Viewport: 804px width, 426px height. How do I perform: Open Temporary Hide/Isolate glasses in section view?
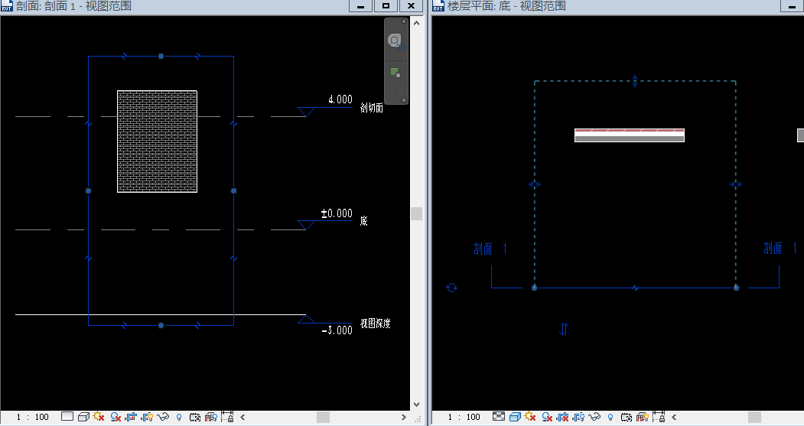[163, 417]
